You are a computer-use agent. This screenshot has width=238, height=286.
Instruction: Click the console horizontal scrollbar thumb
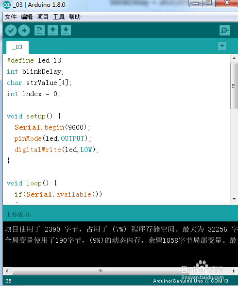tap(101, 271)
